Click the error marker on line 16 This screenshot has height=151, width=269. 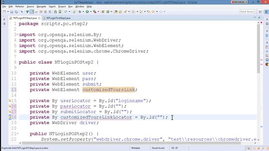10,106
